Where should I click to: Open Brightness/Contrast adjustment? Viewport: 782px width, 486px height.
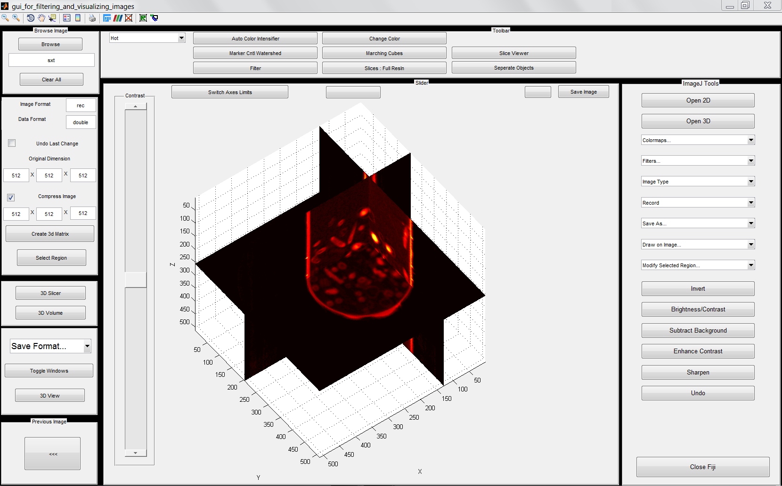click(x=698, y=310)
